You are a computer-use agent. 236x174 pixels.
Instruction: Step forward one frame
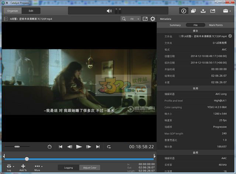tap(88, 147)
